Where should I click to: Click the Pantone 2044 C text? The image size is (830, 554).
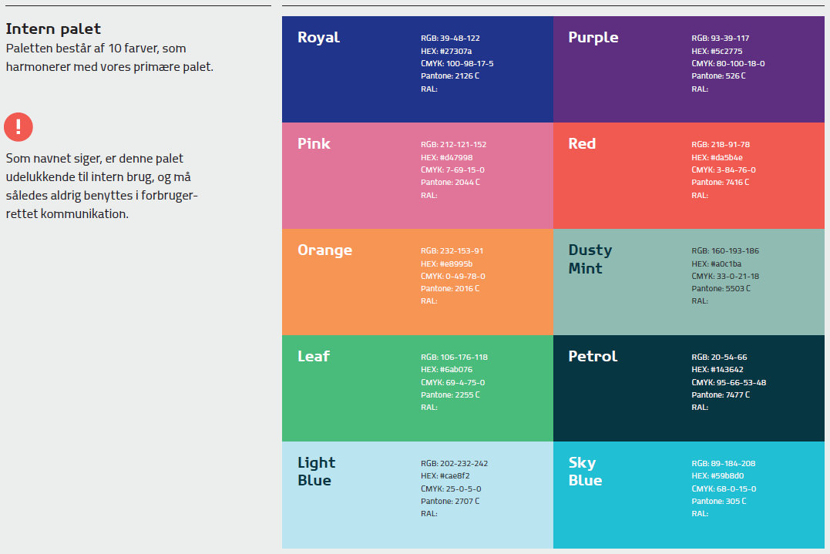[x=451, y=182]
